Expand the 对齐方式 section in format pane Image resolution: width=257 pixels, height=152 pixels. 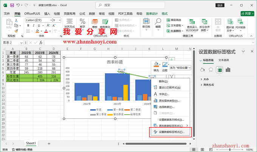coord(207,85)
